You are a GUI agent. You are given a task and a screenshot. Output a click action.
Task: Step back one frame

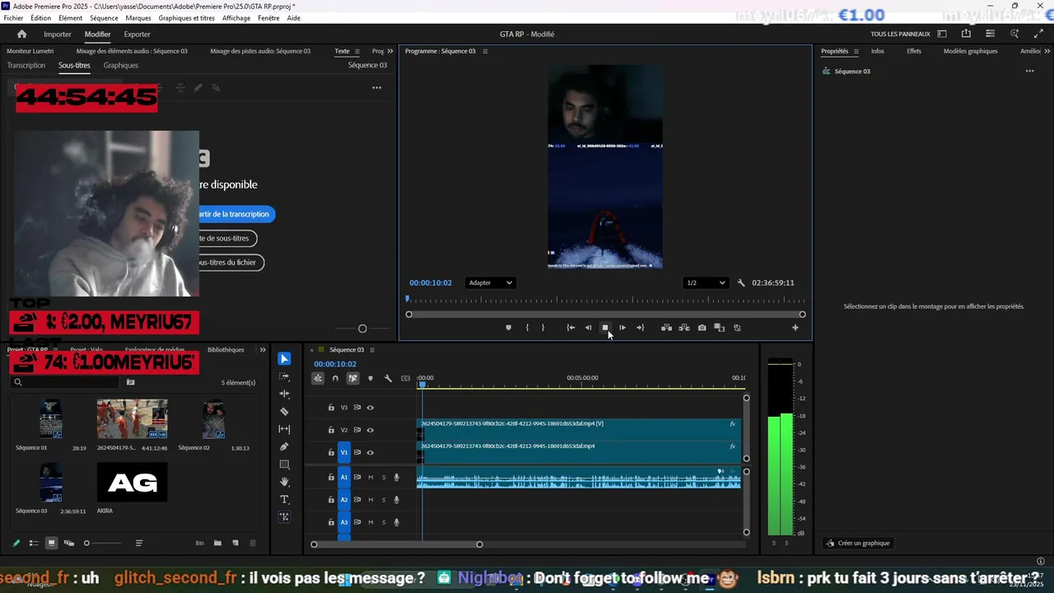coord(588,328)
